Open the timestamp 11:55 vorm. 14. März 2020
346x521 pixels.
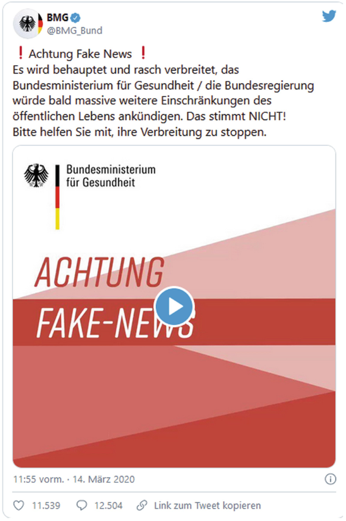coord(74,479)
